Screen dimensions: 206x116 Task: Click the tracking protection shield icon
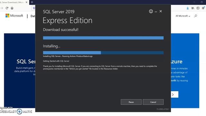click(34, 8)
